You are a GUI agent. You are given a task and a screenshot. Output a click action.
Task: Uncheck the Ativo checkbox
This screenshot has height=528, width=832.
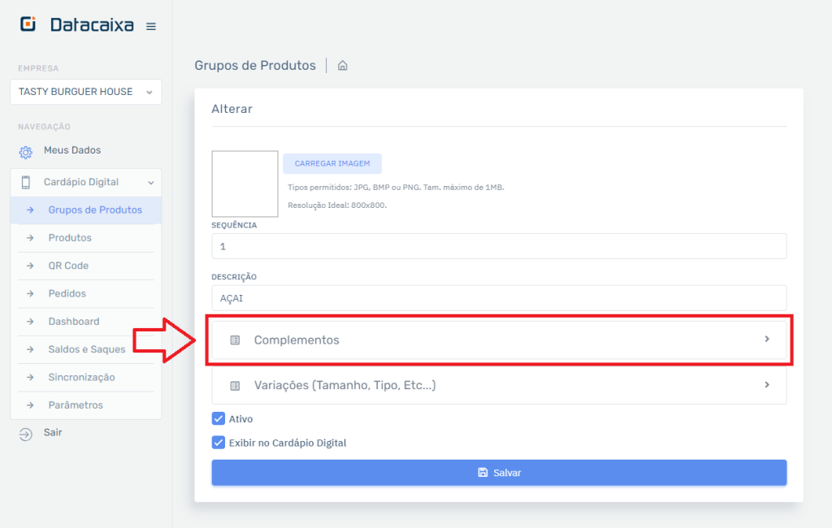(218, 419)
